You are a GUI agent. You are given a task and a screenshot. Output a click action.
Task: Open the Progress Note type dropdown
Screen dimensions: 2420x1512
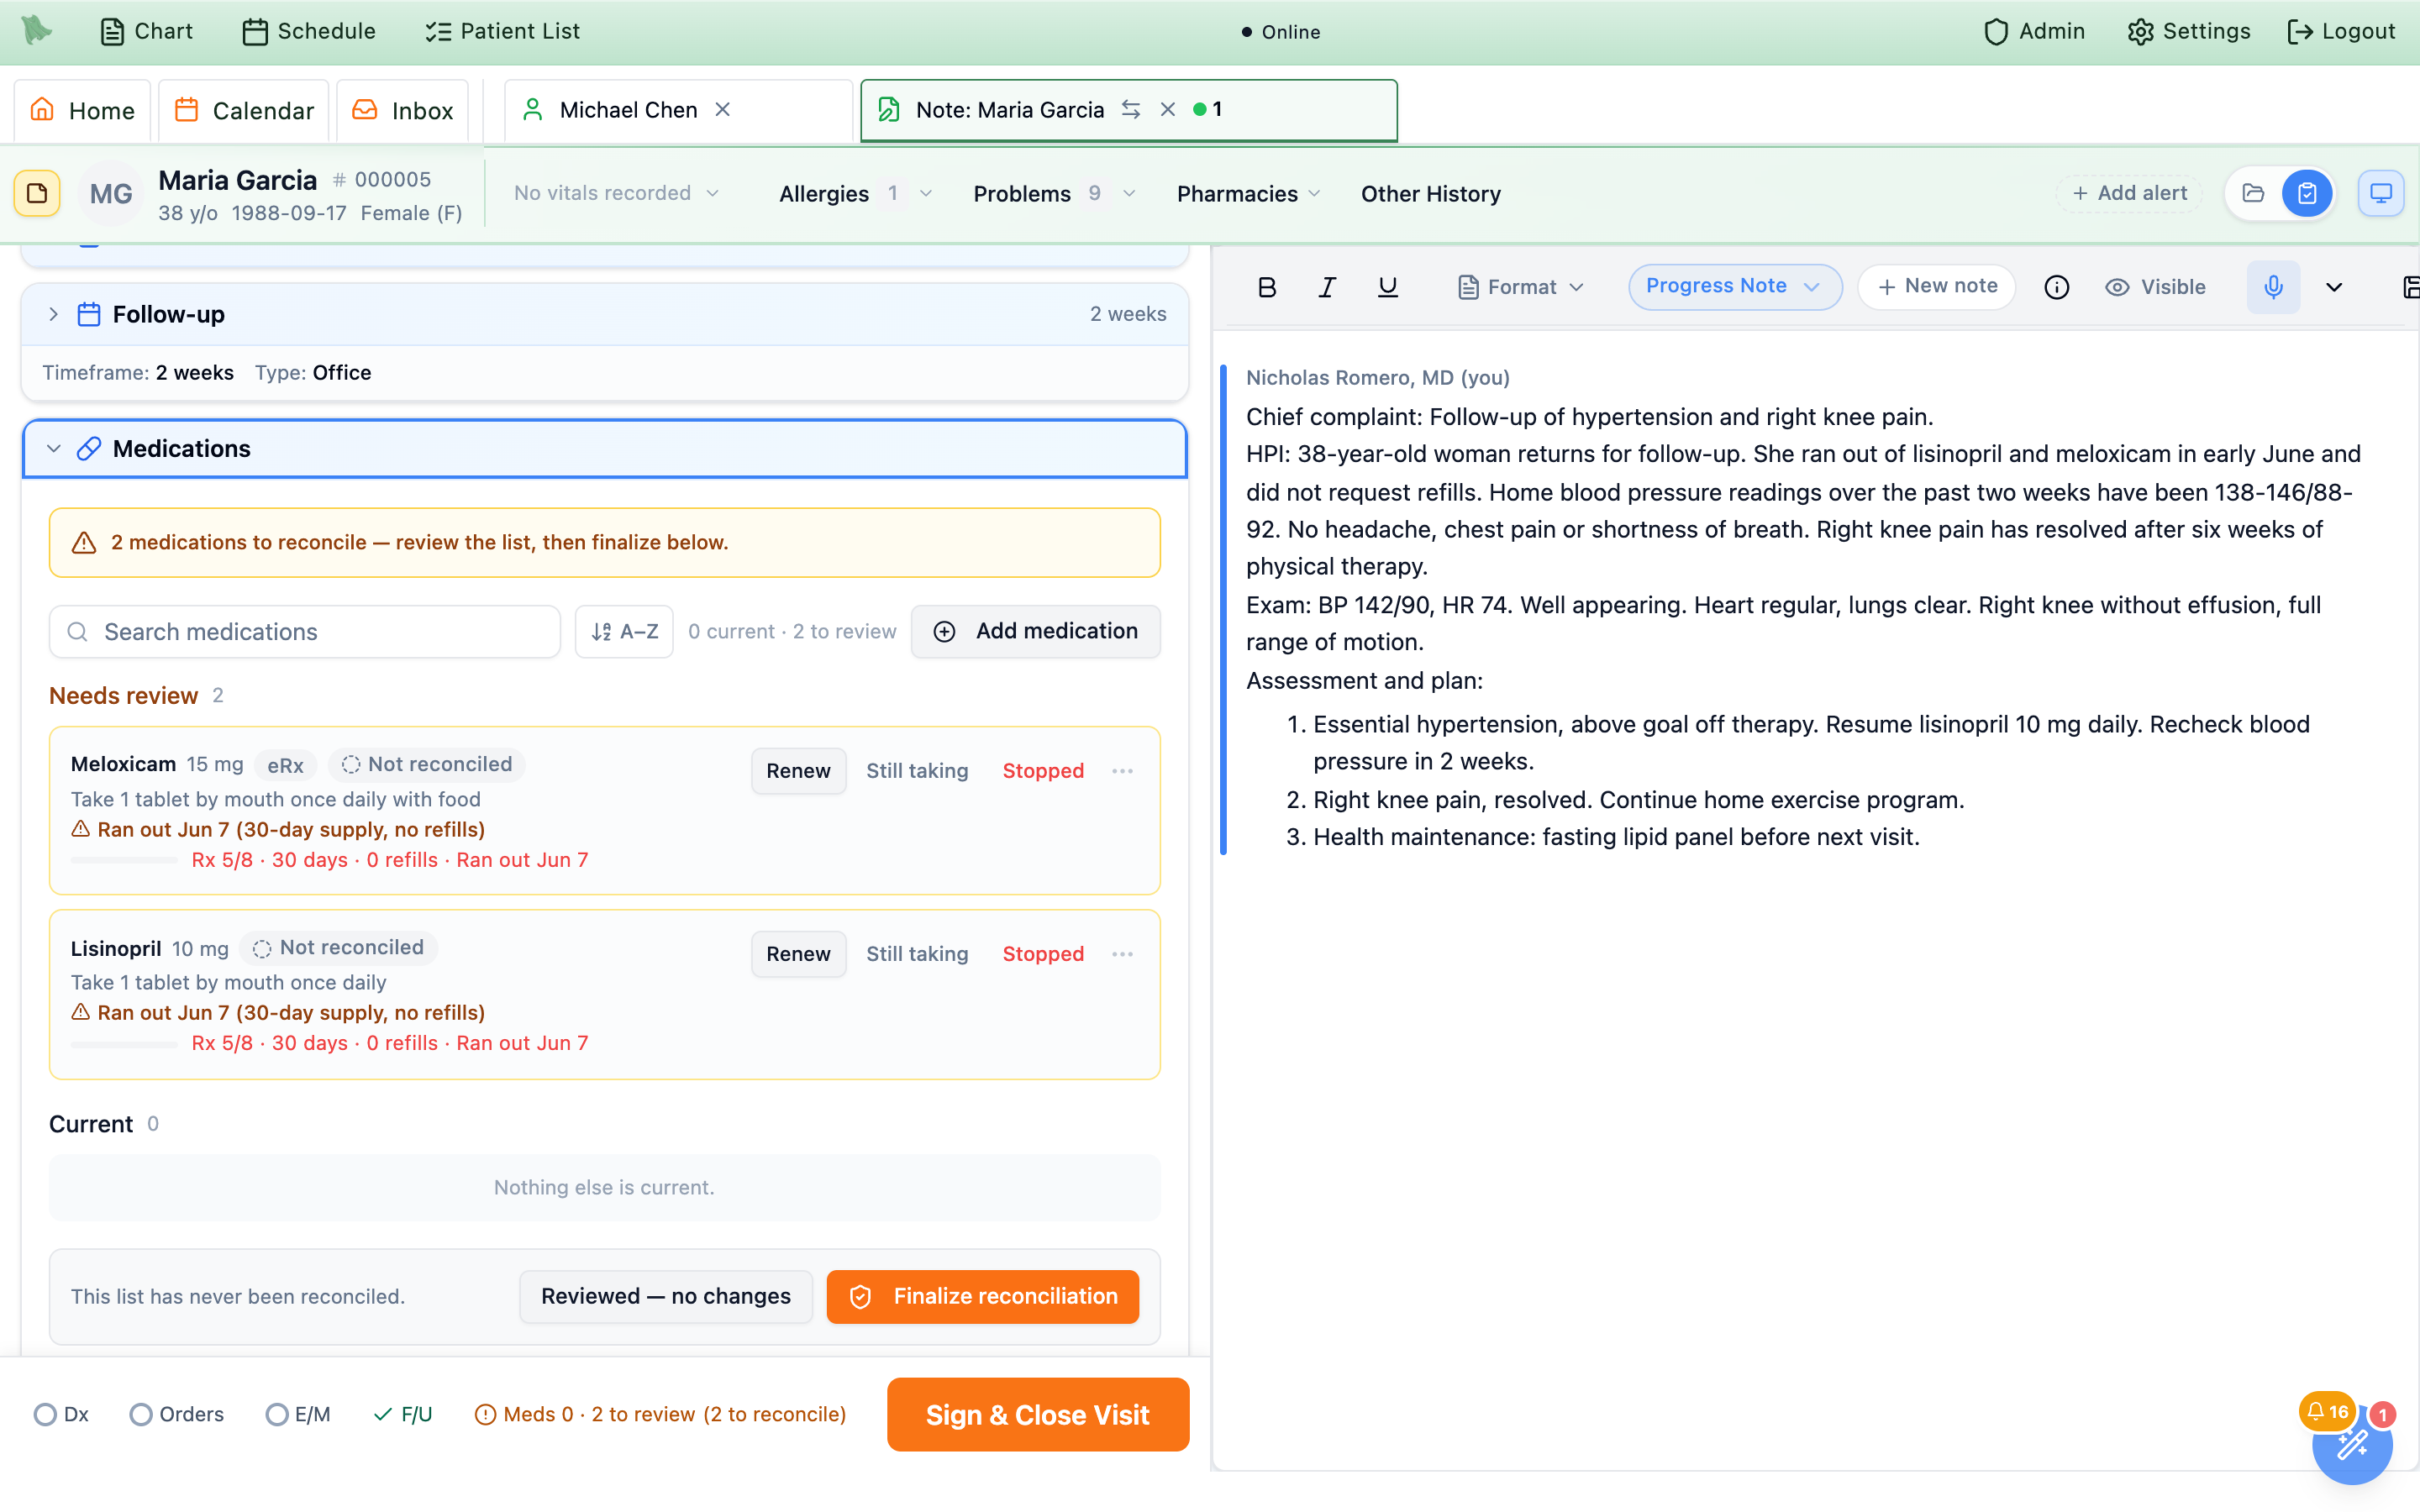pyautogui.click(x=1734, y=287)
